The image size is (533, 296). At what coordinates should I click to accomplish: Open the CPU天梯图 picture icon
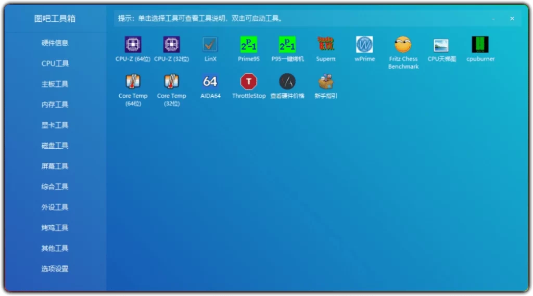(x=441, y=45)
